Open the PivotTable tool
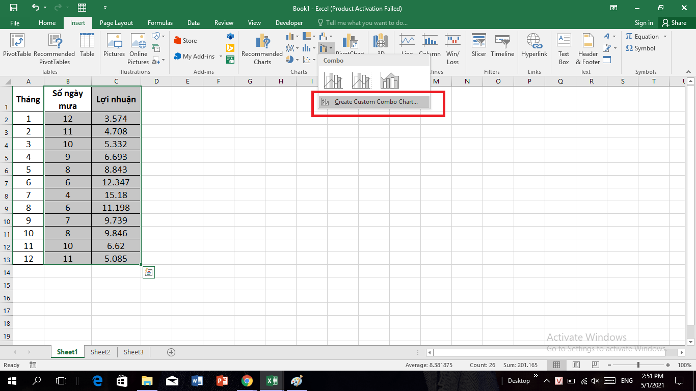This screenshot has height=391, width=696. click(17, 45)
